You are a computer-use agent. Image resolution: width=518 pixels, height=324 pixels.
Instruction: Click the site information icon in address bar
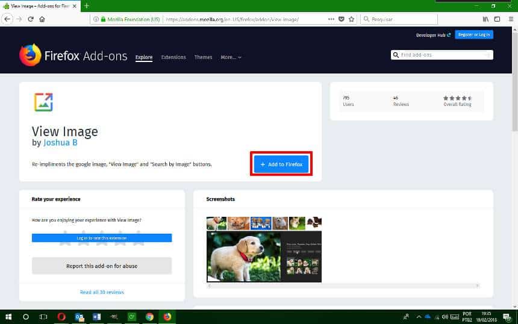[x=96, y=19]
